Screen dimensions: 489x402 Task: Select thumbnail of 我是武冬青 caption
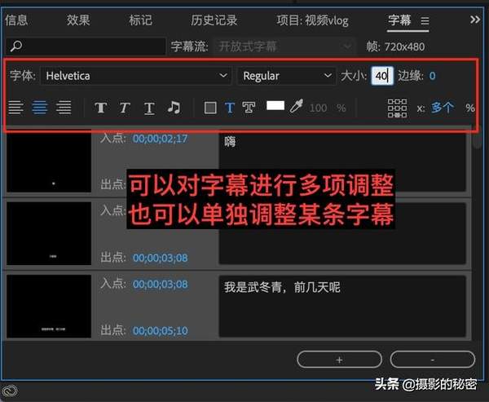point(49,307)
